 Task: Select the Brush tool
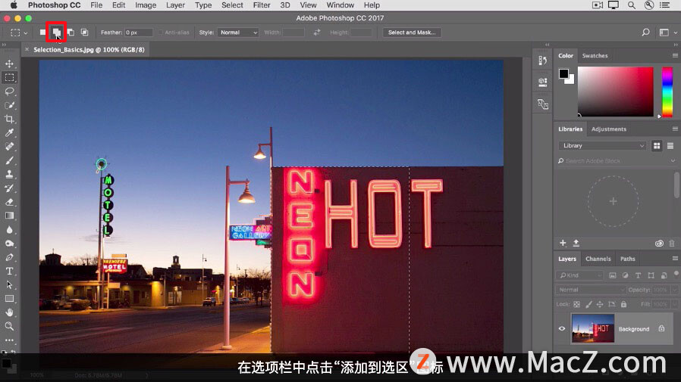point(9,160)
